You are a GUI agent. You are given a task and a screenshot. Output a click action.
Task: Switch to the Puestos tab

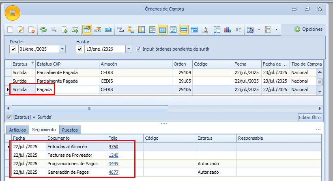(x=70, y=130)
